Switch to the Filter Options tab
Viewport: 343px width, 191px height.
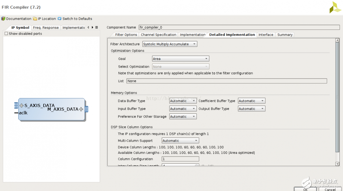tap(126, 35)
